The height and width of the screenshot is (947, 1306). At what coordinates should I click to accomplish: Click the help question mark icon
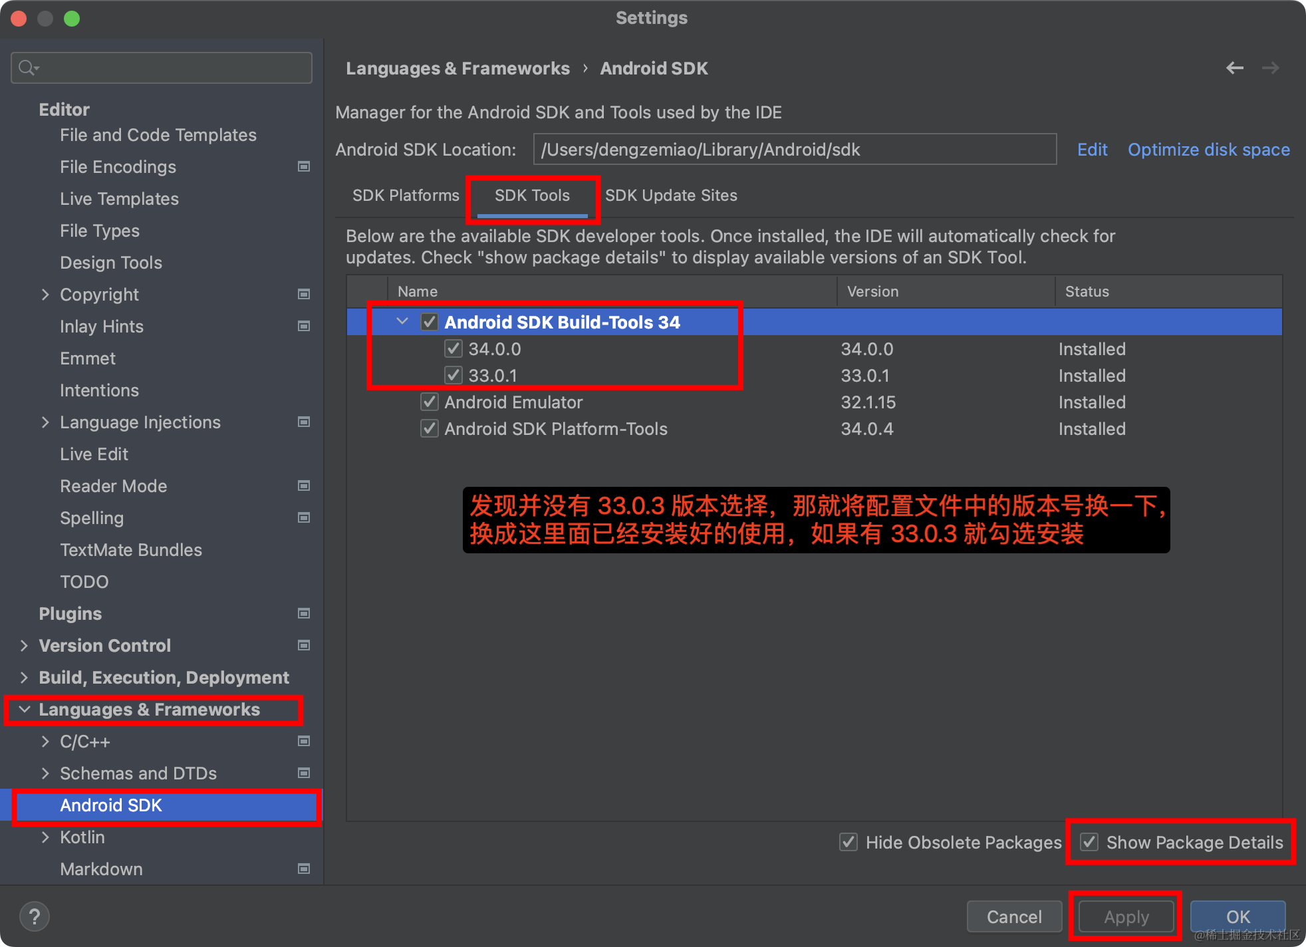(x=35, y=916)
